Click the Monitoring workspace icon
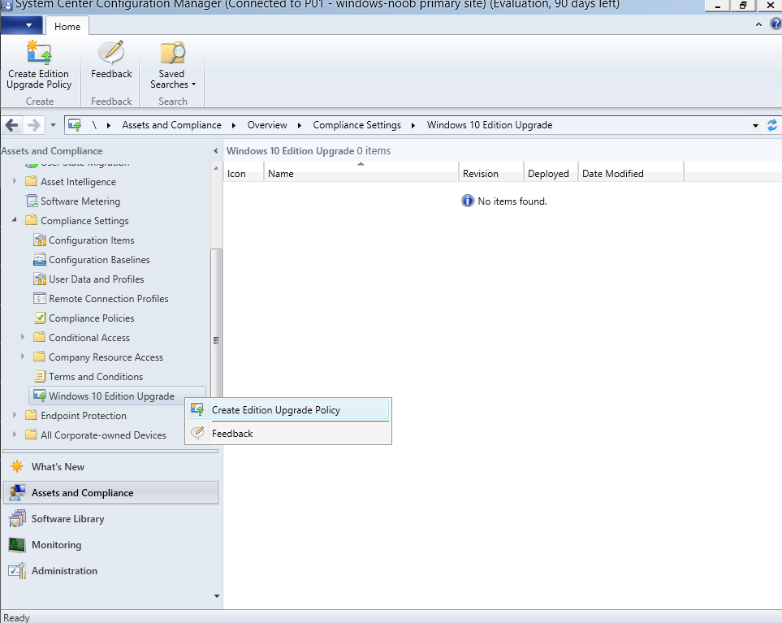The width and height of the screenshot is (782, 623). point(17,545)
